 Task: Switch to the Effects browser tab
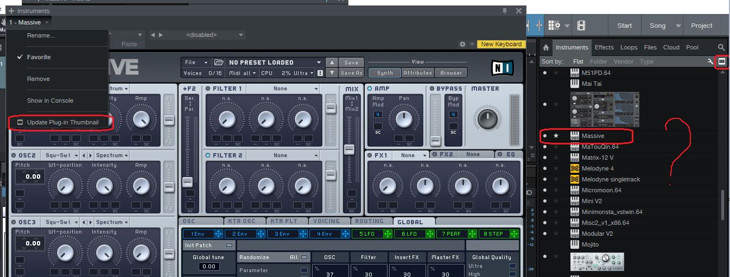pos(604,48)
